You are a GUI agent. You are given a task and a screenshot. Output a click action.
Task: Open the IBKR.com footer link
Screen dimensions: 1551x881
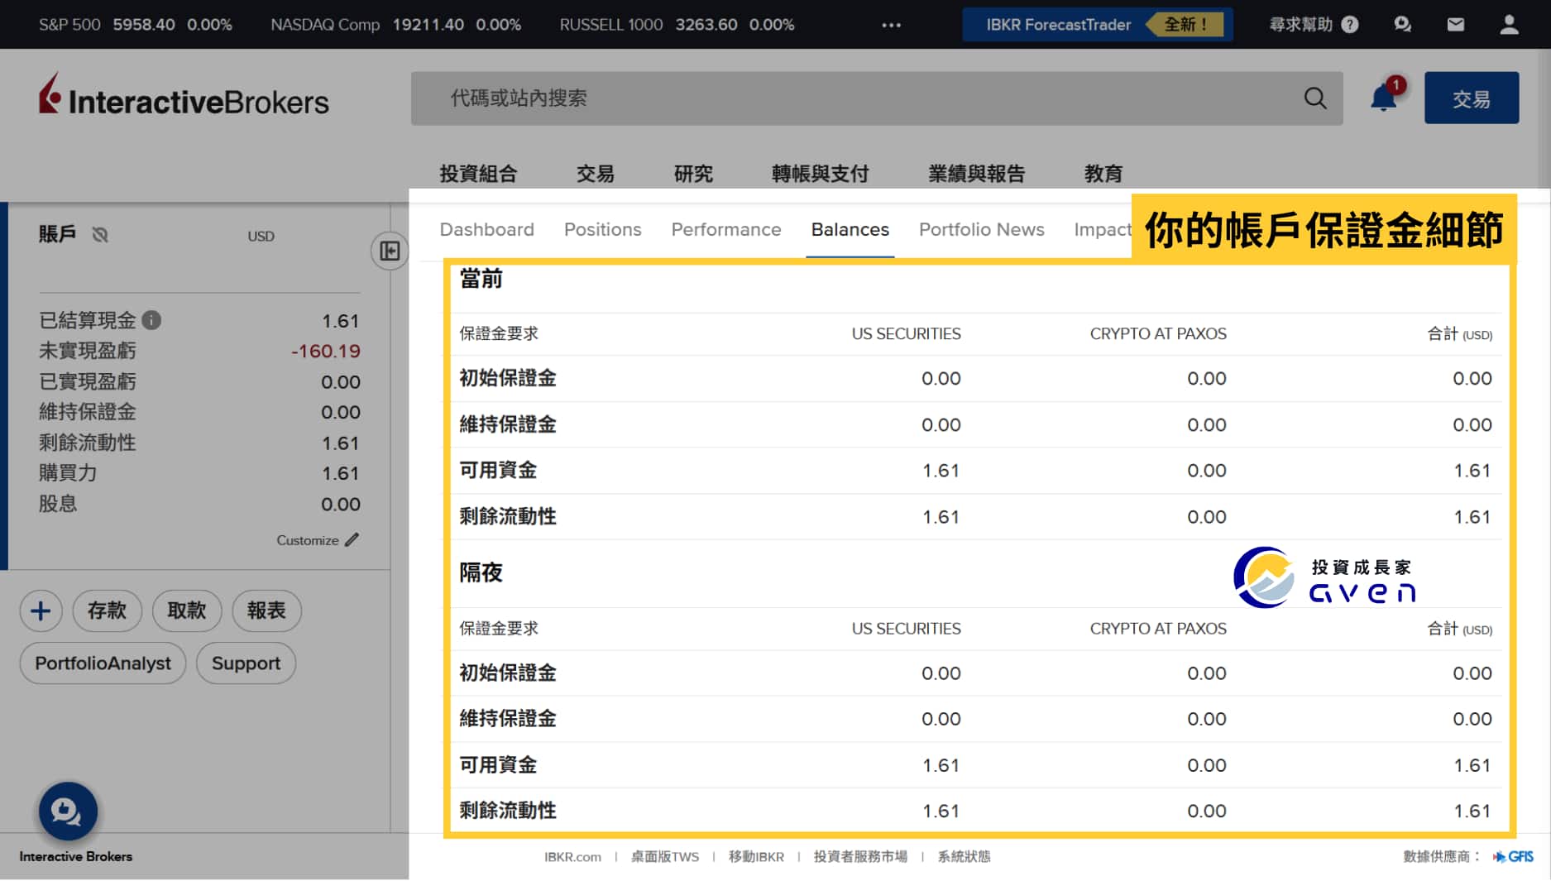[x=572, y=856]
